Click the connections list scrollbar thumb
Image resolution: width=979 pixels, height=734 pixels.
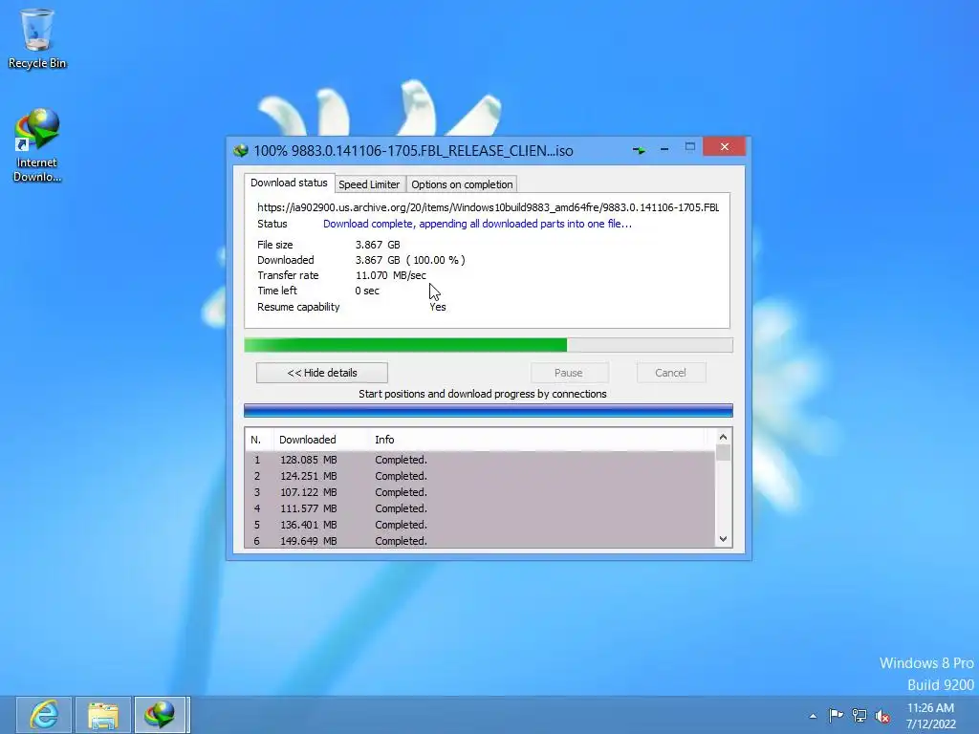click(x=723, y=452)
